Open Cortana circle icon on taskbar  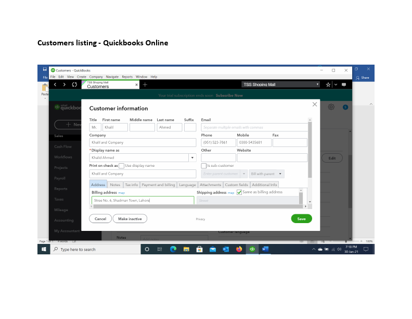pyautogui.click(x=147, y=249)
